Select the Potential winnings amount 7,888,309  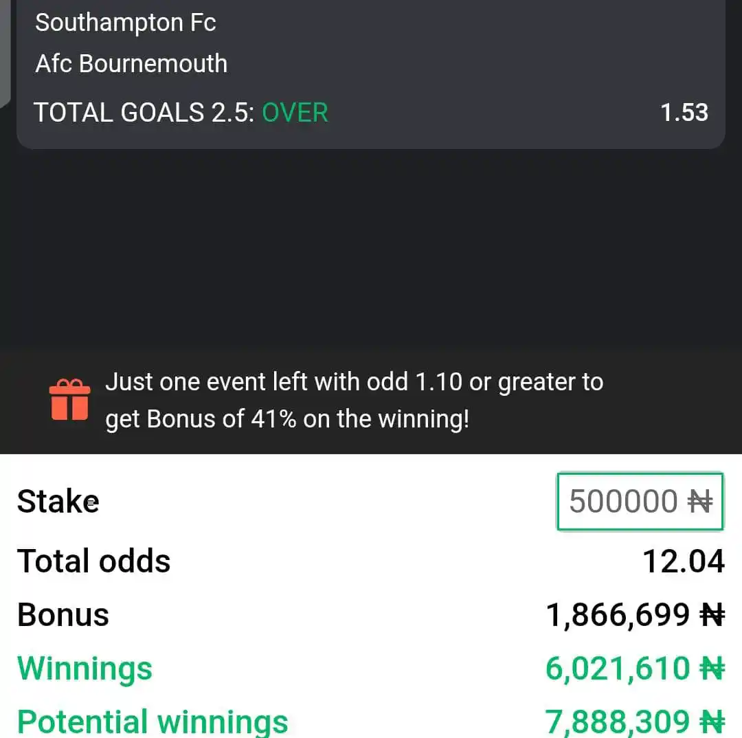618,722
